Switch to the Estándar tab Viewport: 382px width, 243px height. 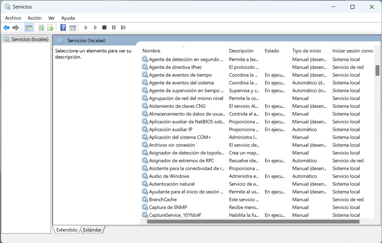(x=92, y=230)
